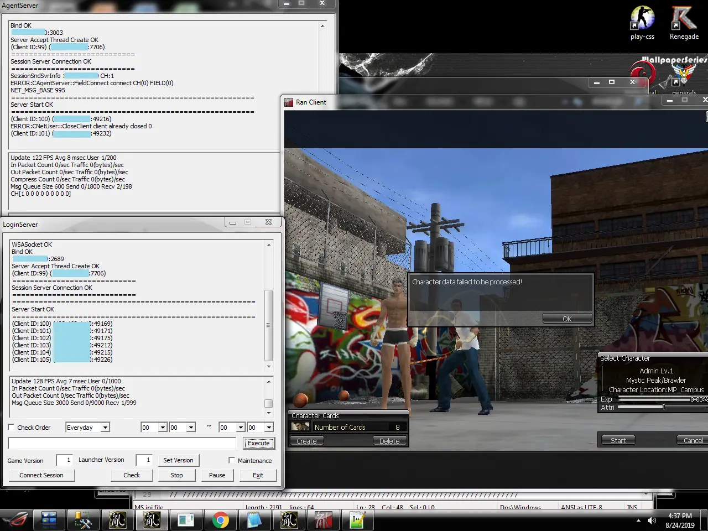Switch to the red Ran Client taskbar icon

click(324, 520)
